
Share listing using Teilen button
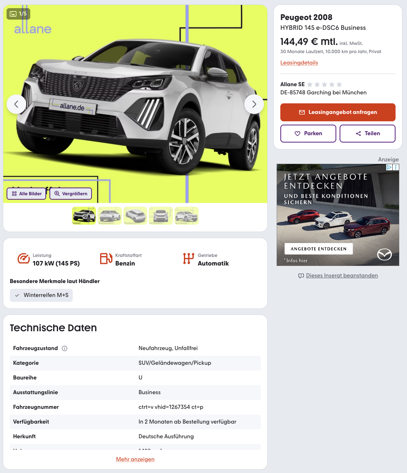(367, 133)
